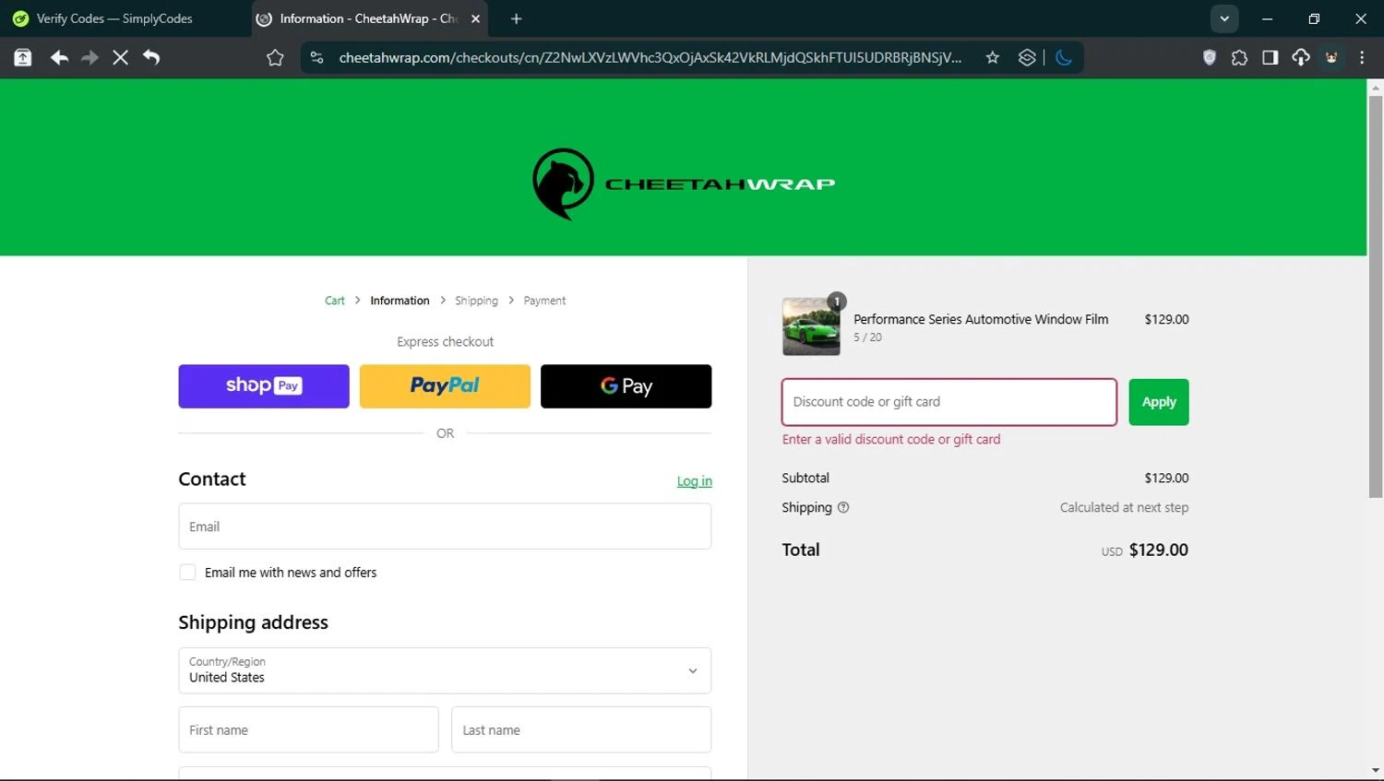Focus the Discount code or gift card field

point(949,402)
